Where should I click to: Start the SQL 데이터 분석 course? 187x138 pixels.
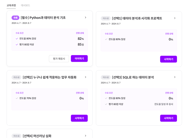pyautogui.click(x=168, y=118)
